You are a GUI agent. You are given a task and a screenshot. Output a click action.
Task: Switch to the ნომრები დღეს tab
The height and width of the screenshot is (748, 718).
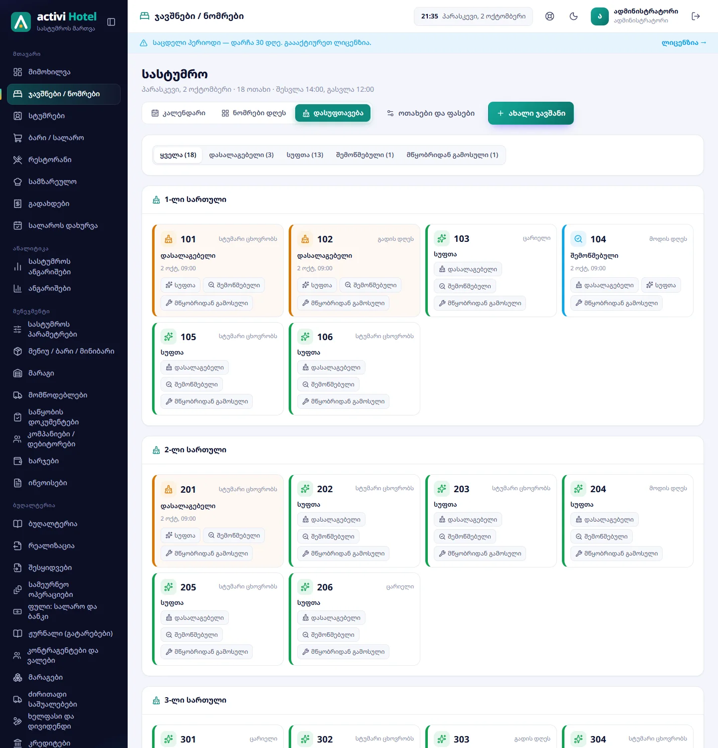point(254,113)
